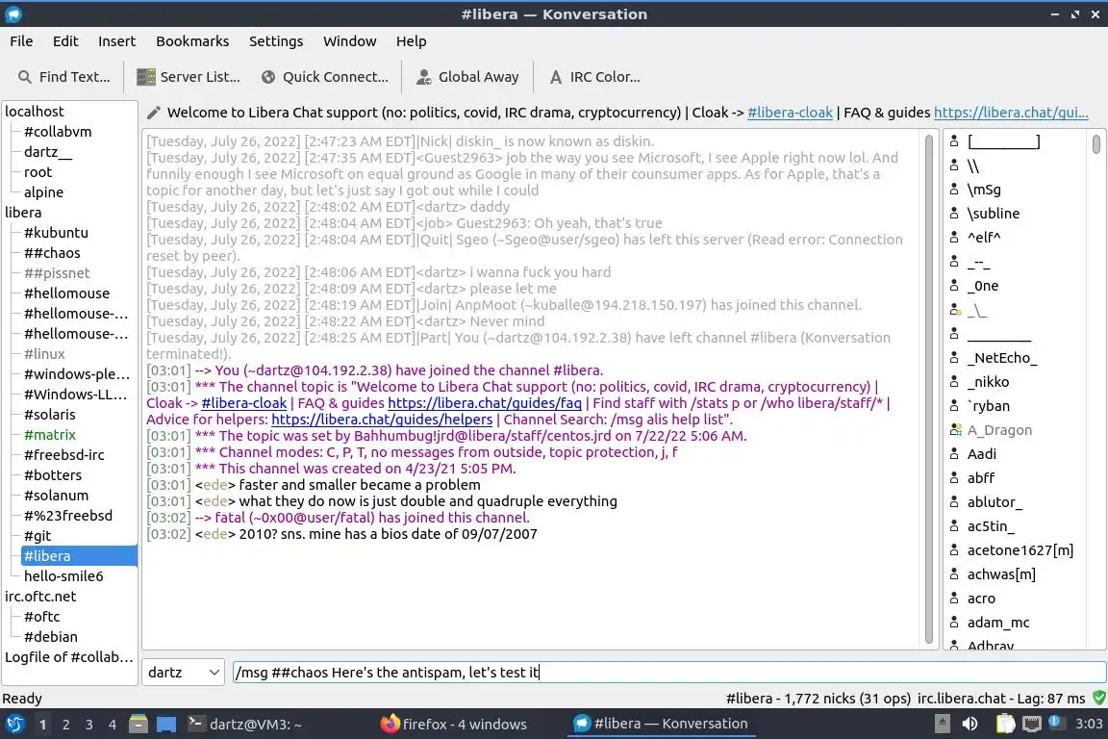The width and height of the screenshot is (1108, 739).
Task: Open the File menu
Action: coord(21,41)
